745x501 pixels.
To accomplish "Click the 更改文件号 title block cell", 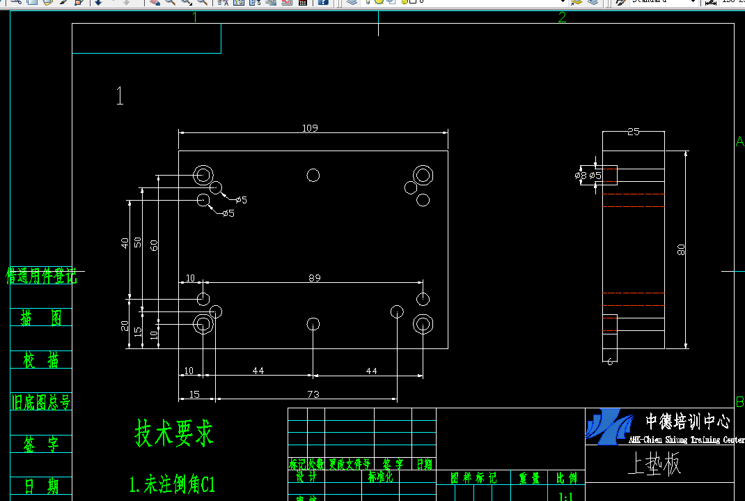I will click(x=350, y=464).
